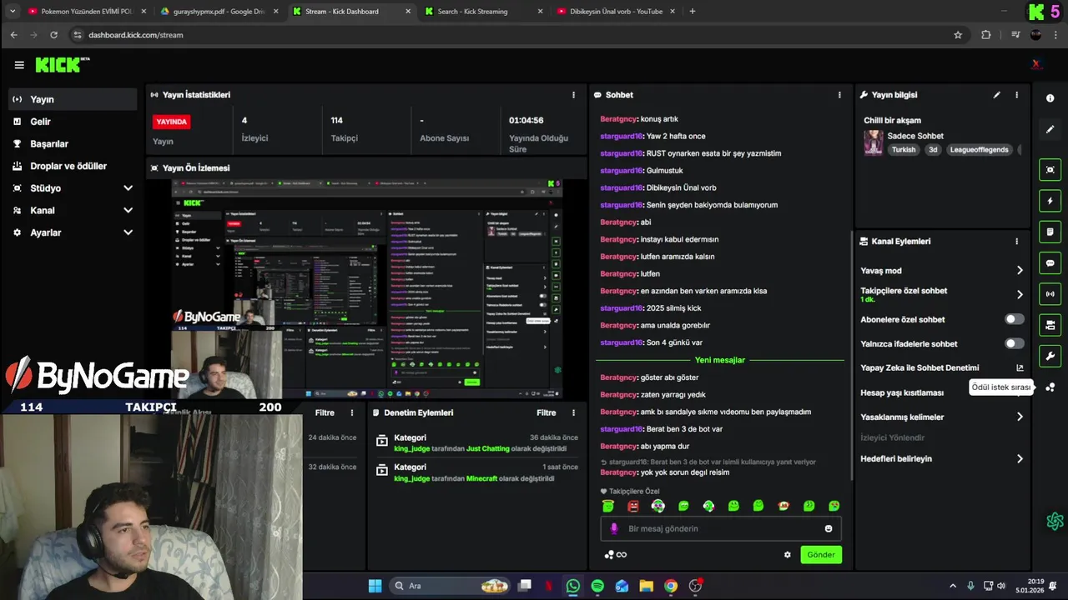This screenshot has height=600, width=1068.
Task: Toggle chat bubble panel icon in right rail
Action: [x=1050, y=263]
